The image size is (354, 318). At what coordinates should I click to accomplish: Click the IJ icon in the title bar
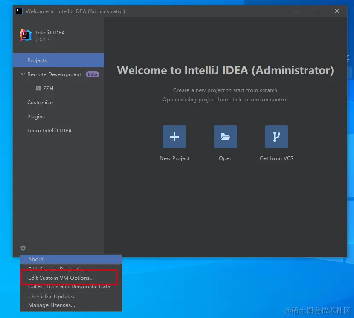(x=19, y=11)
